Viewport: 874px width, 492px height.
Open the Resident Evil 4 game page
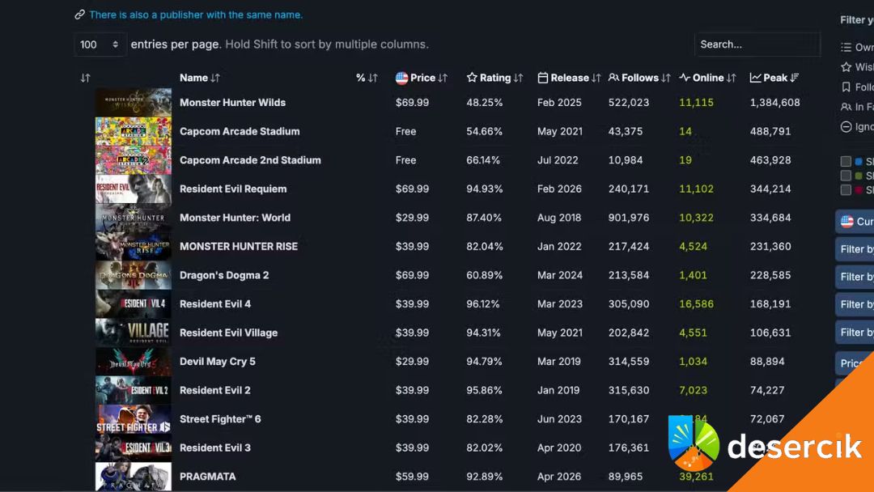click(215, 304)
